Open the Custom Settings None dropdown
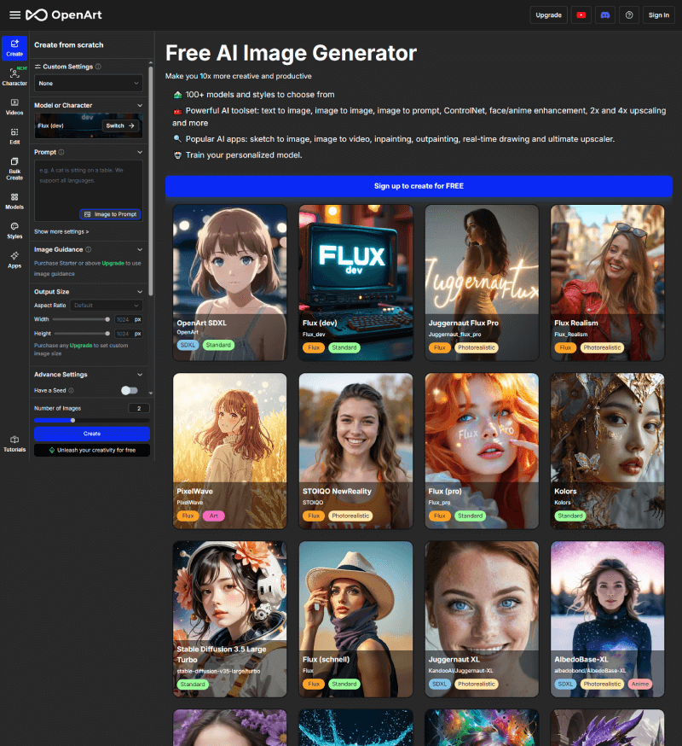The width and height of the screenshot is (682, 746). pyautogui.click(x=89, y=84)
